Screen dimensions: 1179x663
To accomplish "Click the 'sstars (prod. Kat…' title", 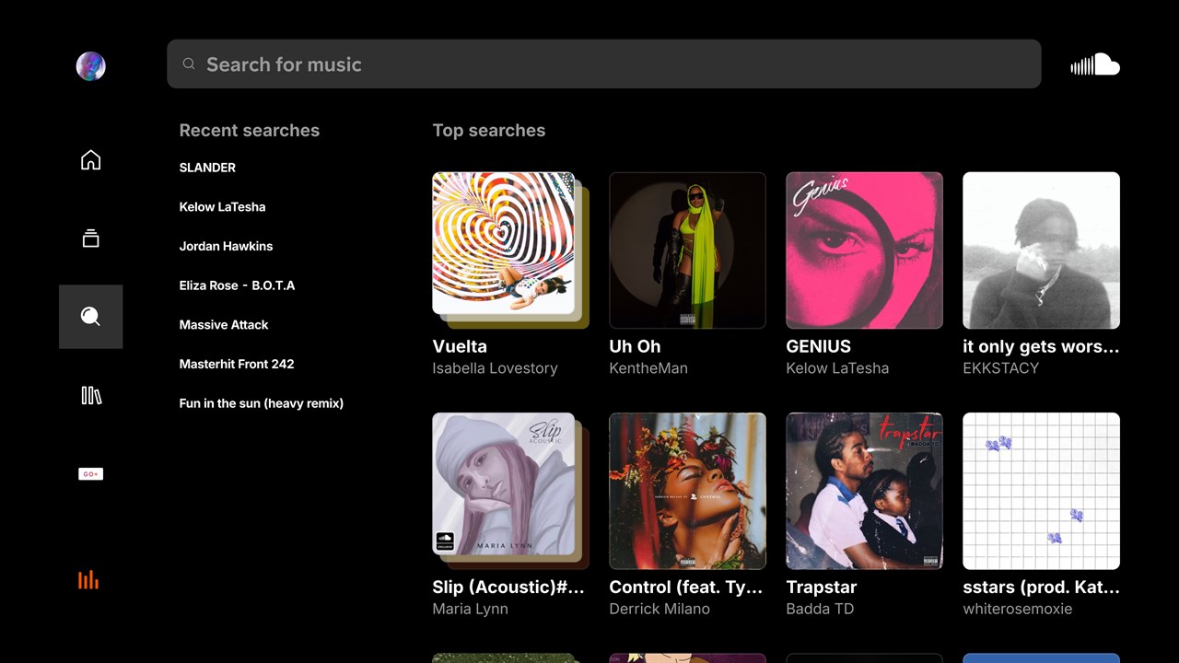I will [1041, 587].
